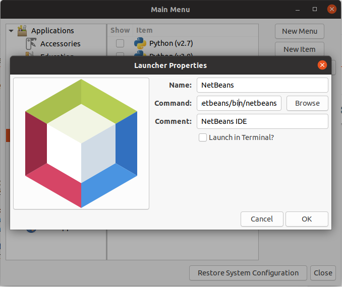Image resolution: width=342 pixels, height=287 pixels.
Task: Click the Comment field with NetBeans IDE
Action: [262, 121]
